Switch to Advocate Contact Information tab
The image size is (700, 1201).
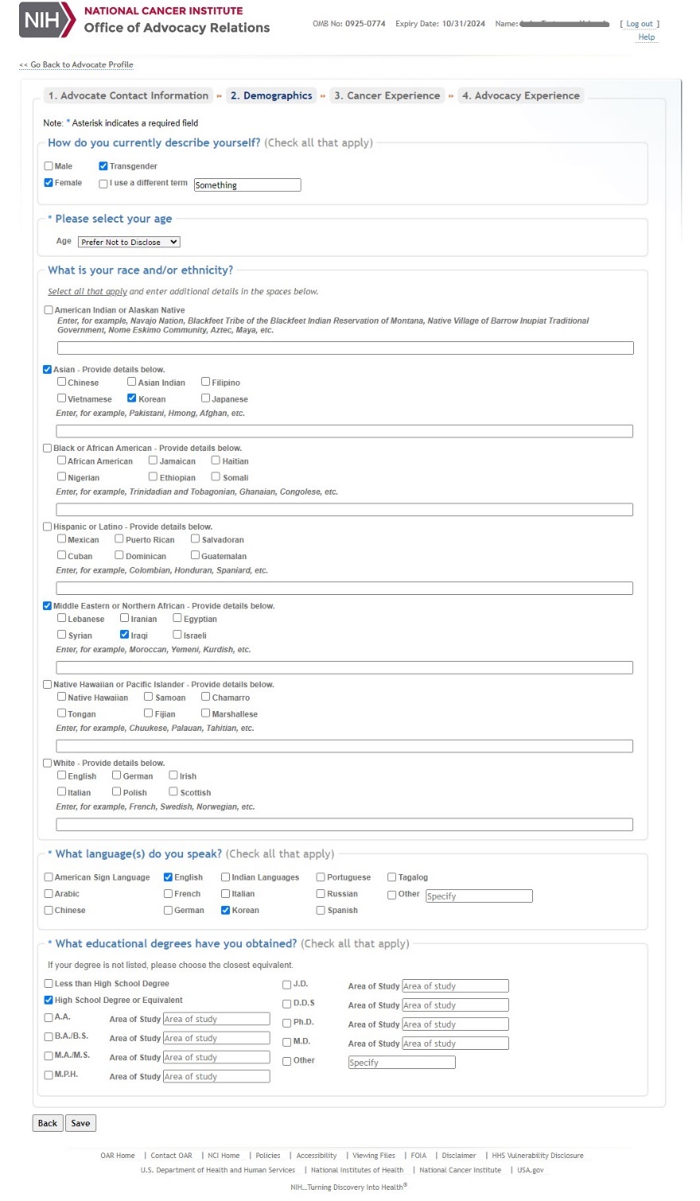128,95
